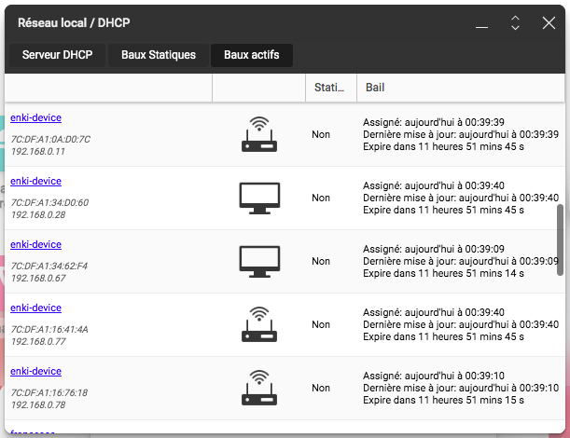Viewport: 570px width, 438px height.
Task: Click 'Dernière mise à jour: aujourd'hui à 00:39:39'
Action: [x=461, y=134]
